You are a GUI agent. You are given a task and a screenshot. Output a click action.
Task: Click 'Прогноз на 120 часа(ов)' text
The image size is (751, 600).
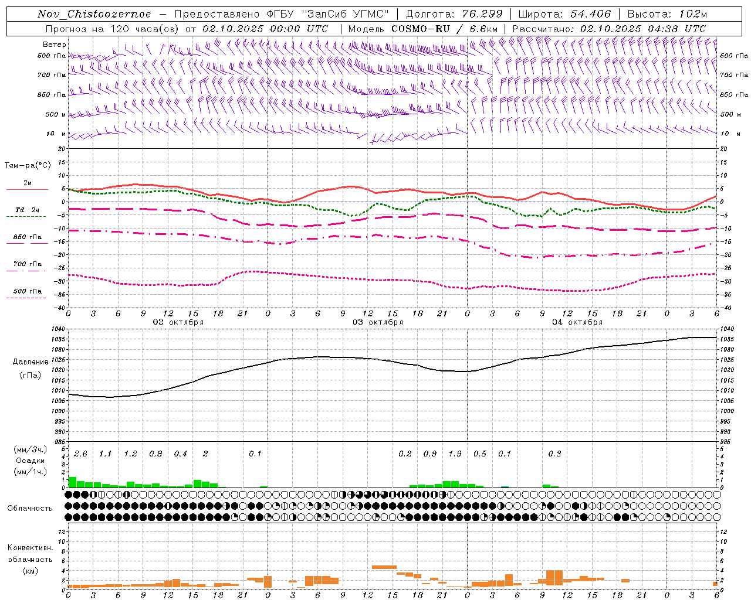[x=113, y=29]
